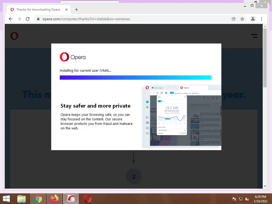Open the hamburger menu on the Opera page

pyautogui.click(x=254, y=36)
